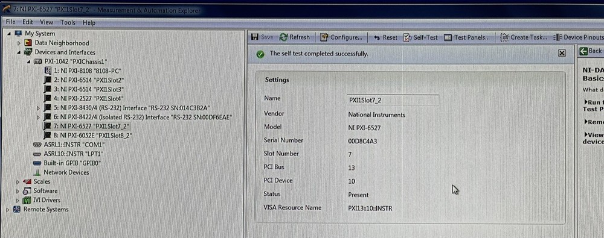Click VISA resource name PXI13::10::INSTR

(370, 208)
